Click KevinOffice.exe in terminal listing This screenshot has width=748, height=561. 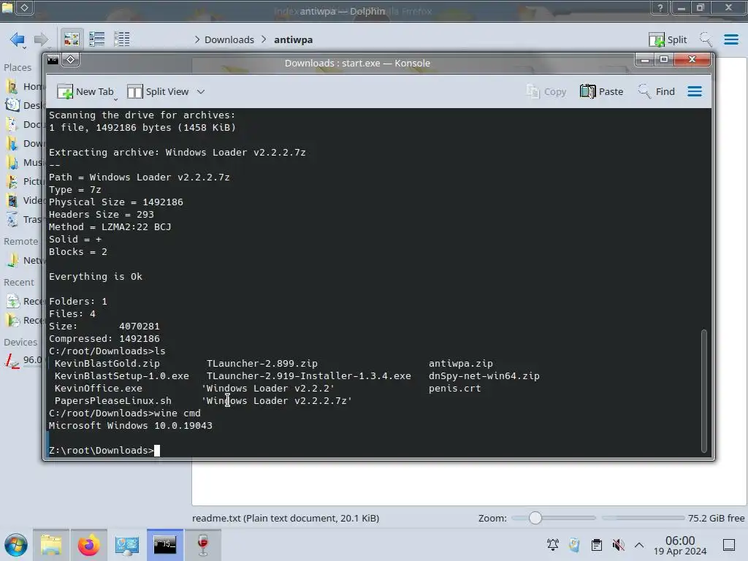click(98, 389)
